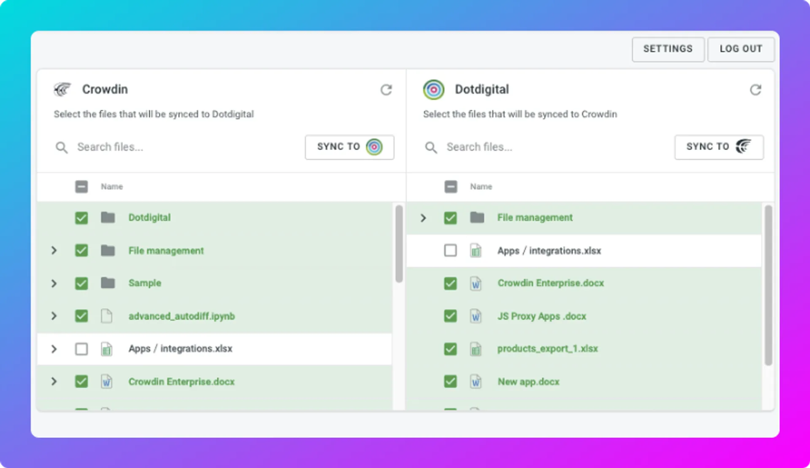Click Name column header in Dotdigital panel
The width and height of the screenshot is (810, 468).
(481, 187)
